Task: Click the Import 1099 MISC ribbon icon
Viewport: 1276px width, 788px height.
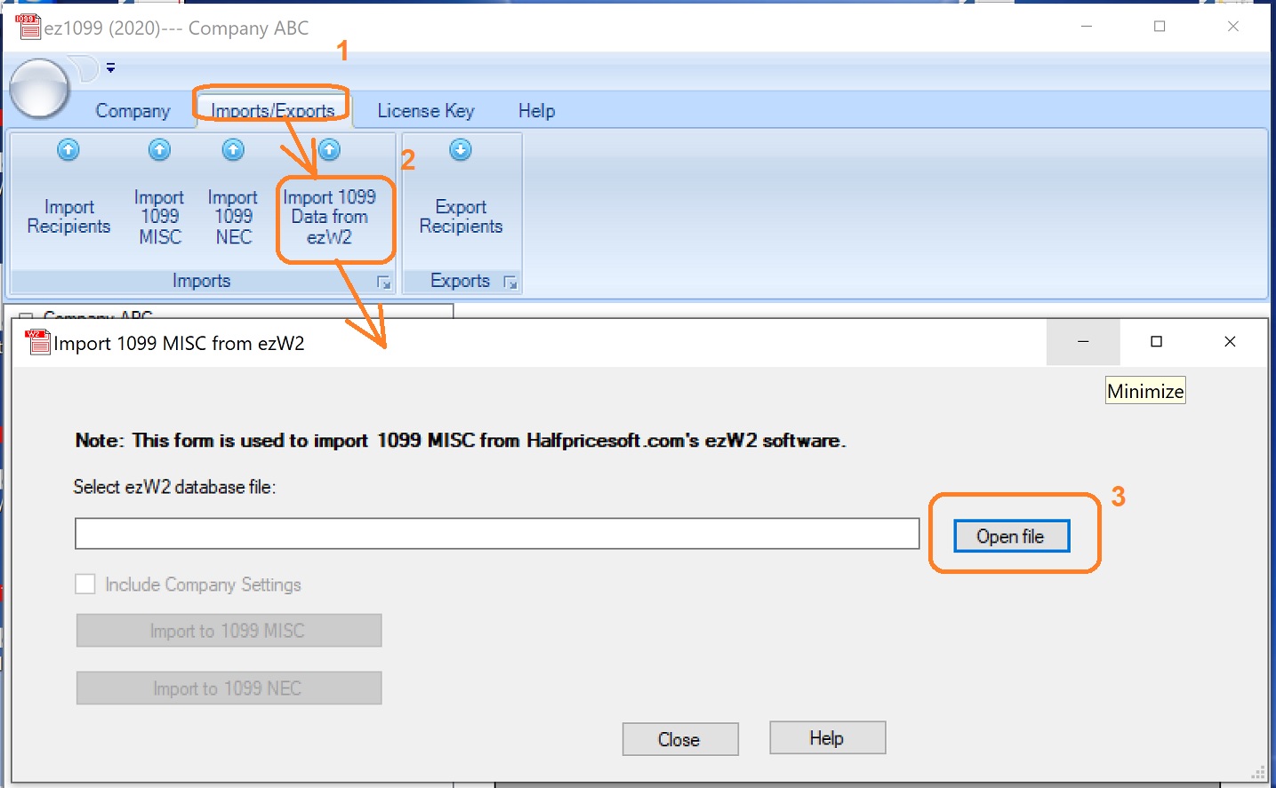Action: 159,150
